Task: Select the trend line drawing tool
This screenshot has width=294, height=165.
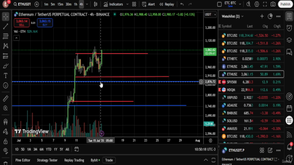Action: (x=6, y=27)
